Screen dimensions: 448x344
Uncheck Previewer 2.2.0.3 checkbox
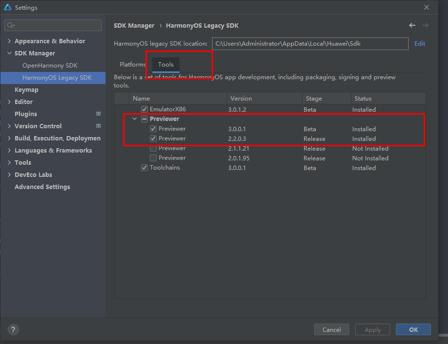[153, 138]
